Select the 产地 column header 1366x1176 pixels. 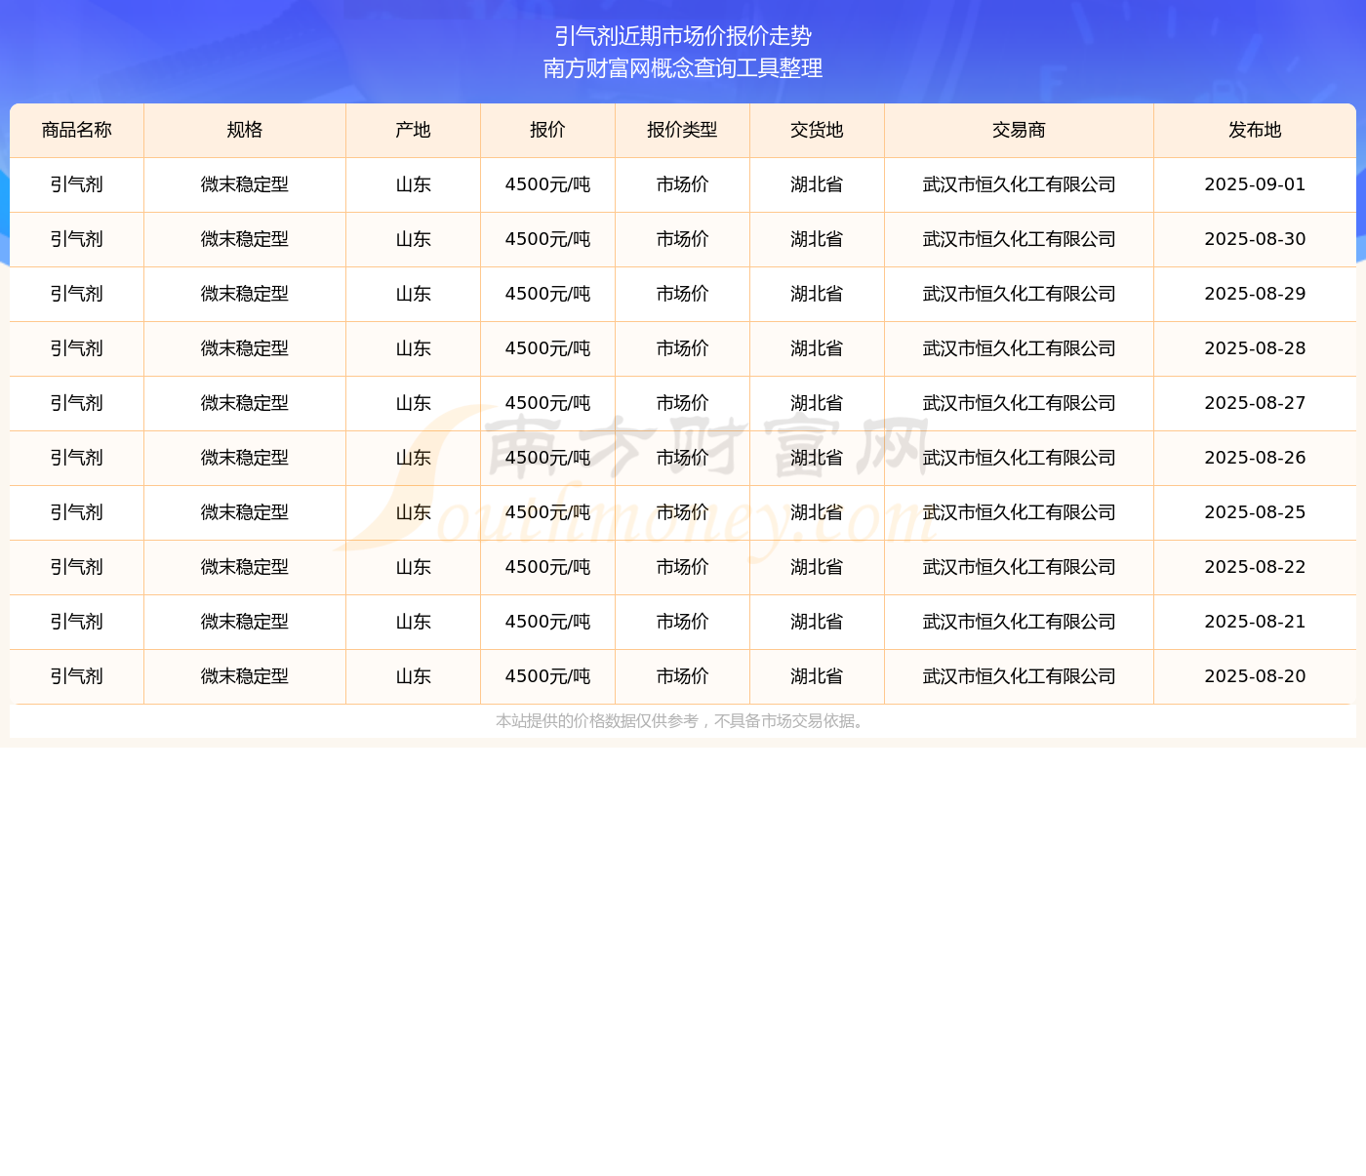[414, 130]
